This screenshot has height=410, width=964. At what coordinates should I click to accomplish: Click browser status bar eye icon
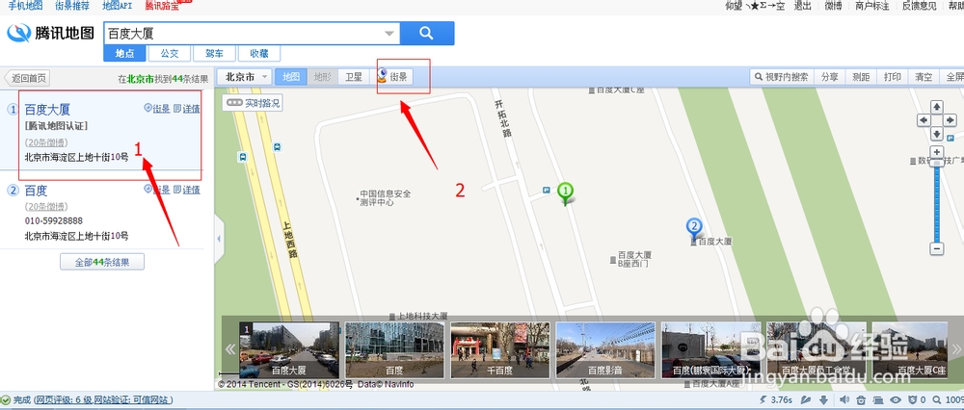(x=897, y=400)
